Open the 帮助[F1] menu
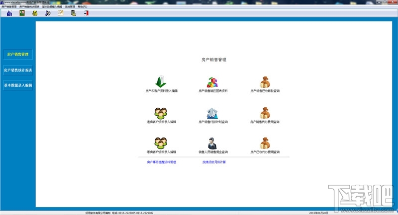 83,6
